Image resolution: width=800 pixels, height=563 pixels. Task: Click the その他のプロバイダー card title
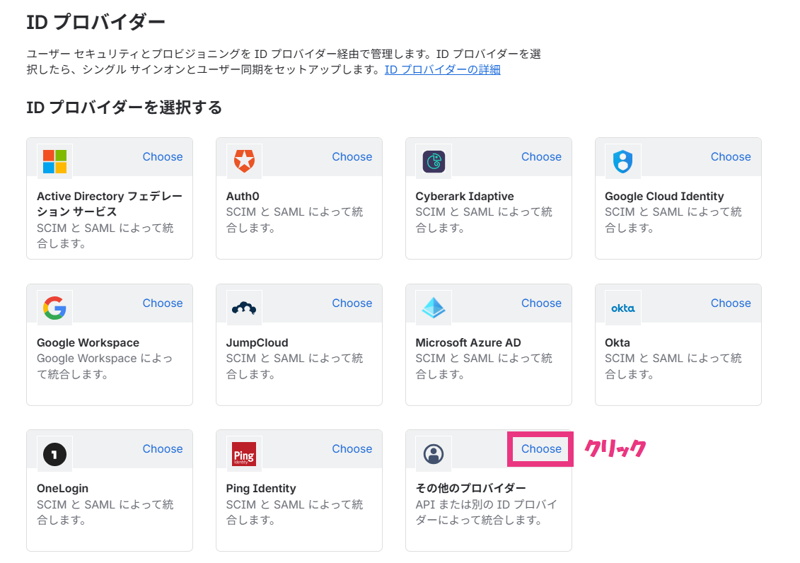point(470,488)
